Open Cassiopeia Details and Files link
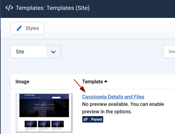Screen dimensions: 175x134 113,97
